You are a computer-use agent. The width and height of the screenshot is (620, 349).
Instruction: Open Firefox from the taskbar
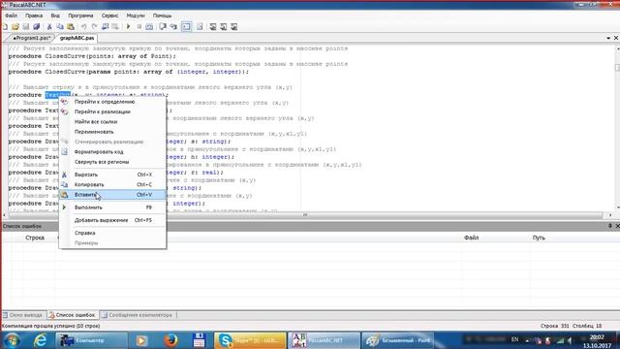(170, 340)
